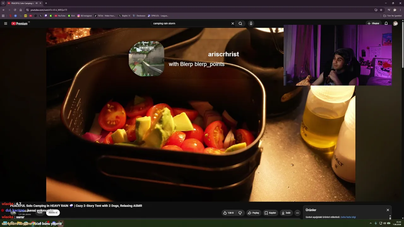This screenshot has height=227, width=404.
Task: Subscribe with the Abone ol button
Action: coord(53,212)
